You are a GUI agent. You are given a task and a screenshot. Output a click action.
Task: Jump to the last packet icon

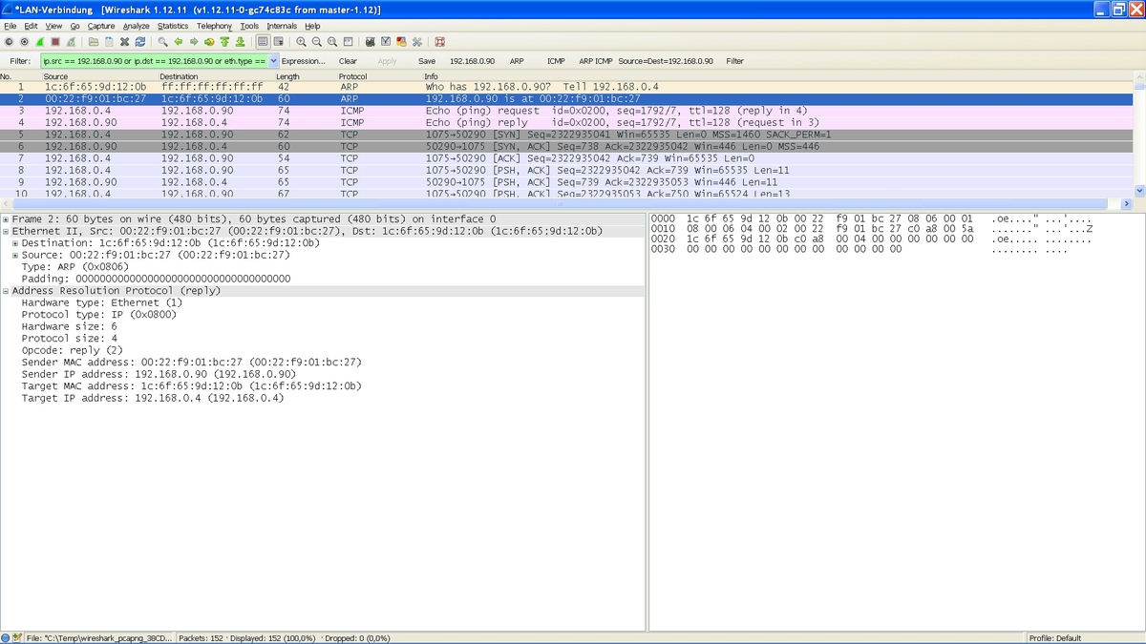click(x=240, y=42)
